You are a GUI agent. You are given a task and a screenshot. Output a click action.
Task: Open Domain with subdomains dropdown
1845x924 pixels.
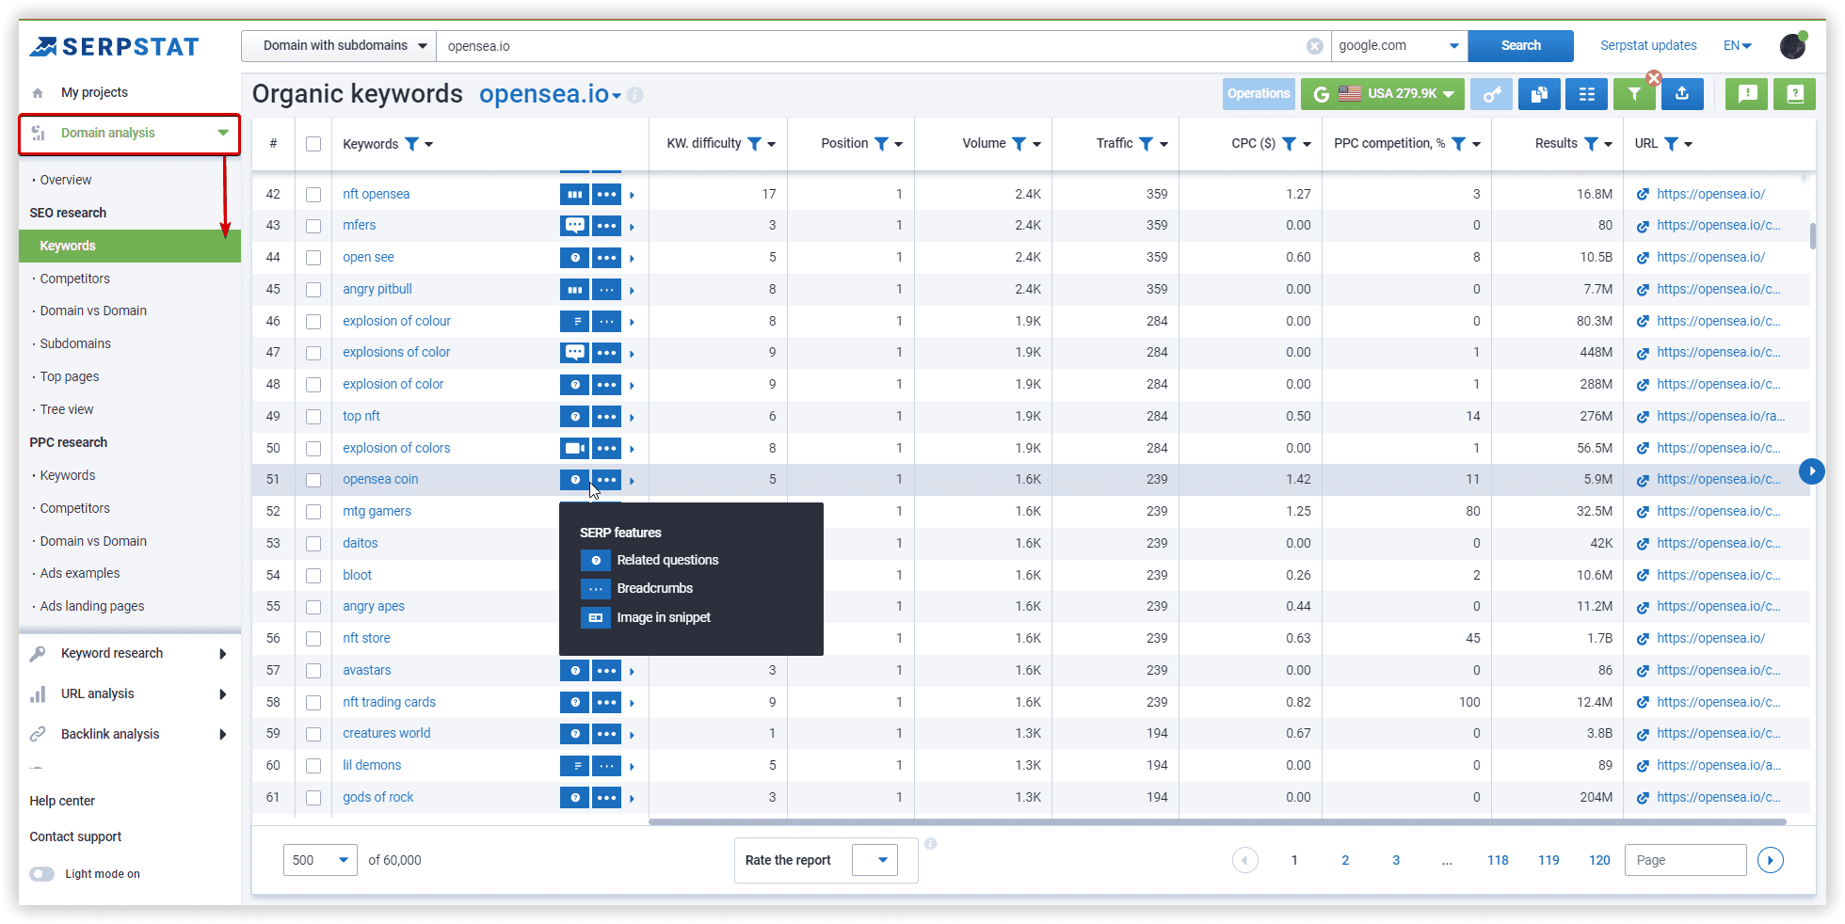click(x=339, y=46)
